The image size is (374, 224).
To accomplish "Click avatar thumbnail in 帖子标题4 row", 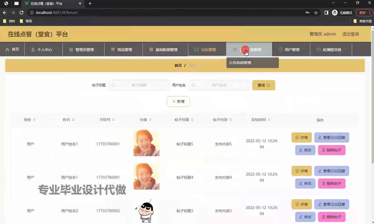I will tap(146, 176).
